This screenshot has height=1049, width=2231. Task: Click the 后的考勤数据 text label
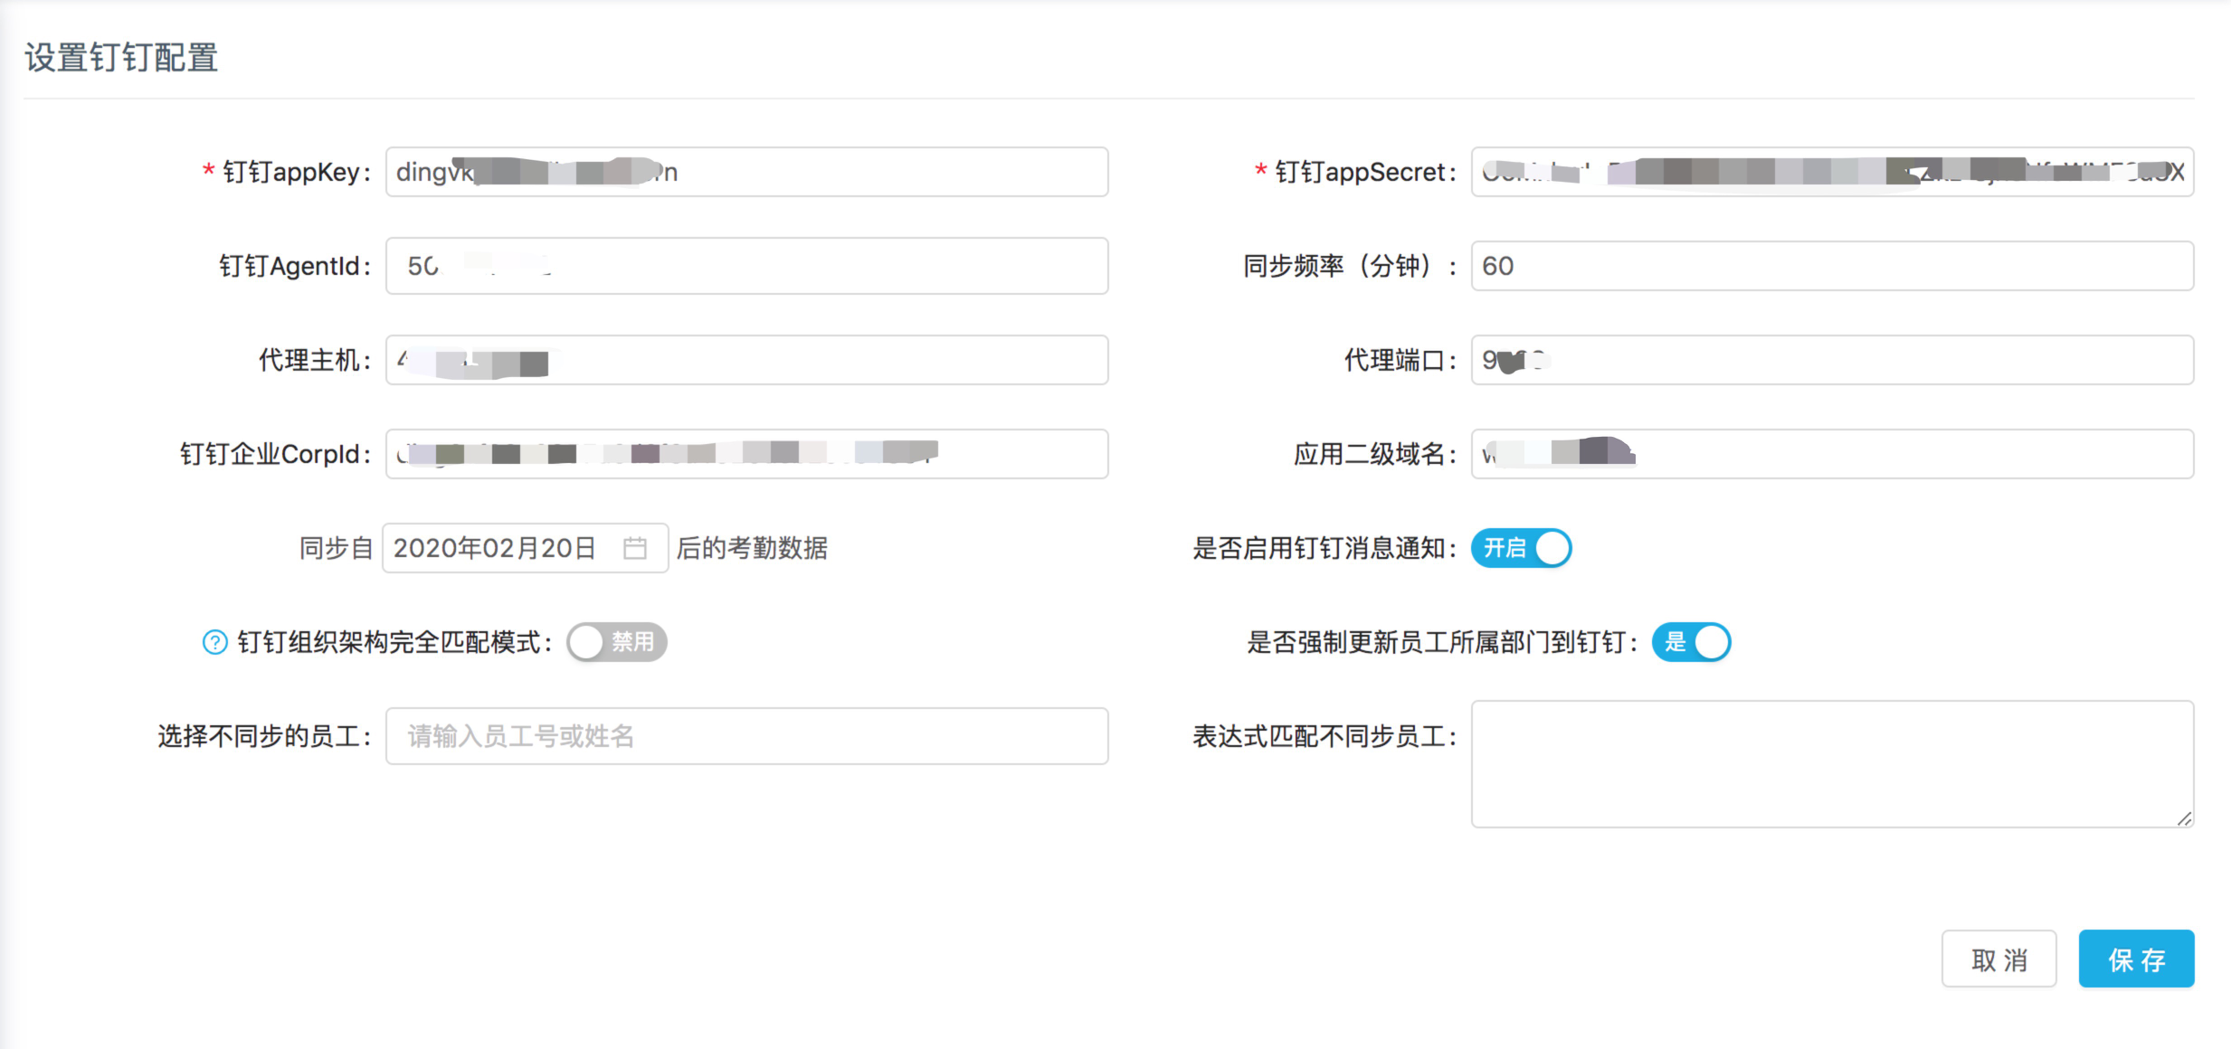752,548
